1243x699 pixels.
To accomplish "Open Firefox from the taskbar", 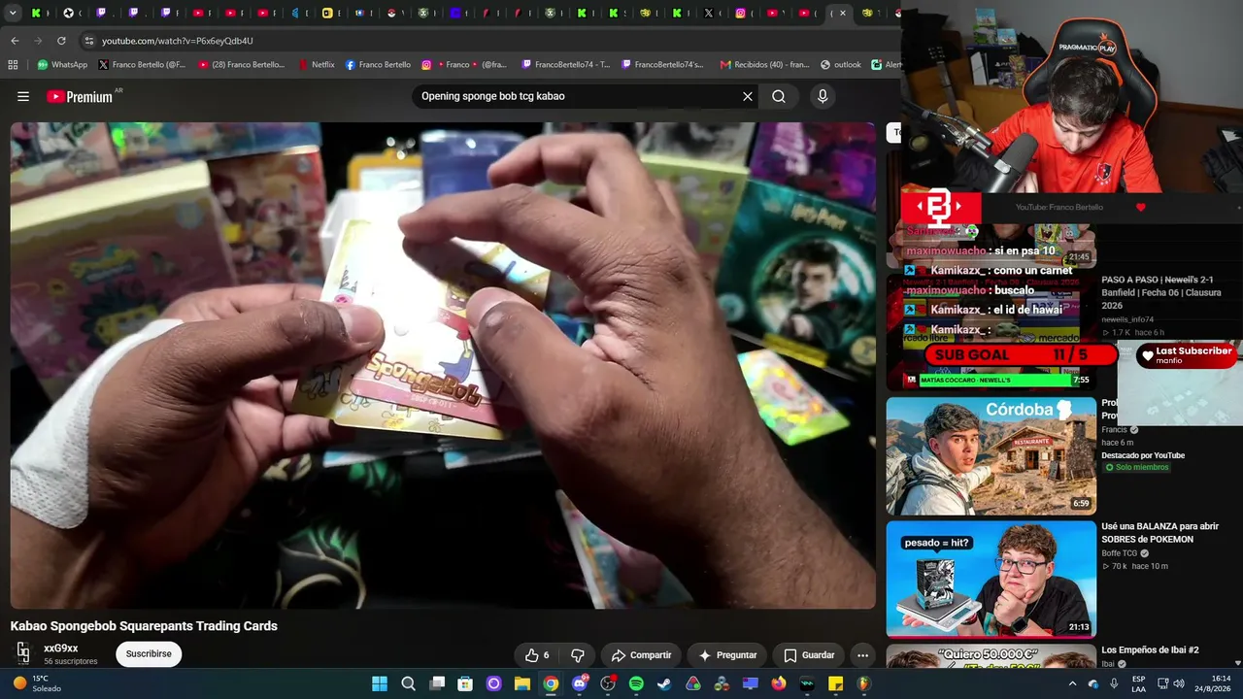I will pyautogui.click(x=779, y=683).
